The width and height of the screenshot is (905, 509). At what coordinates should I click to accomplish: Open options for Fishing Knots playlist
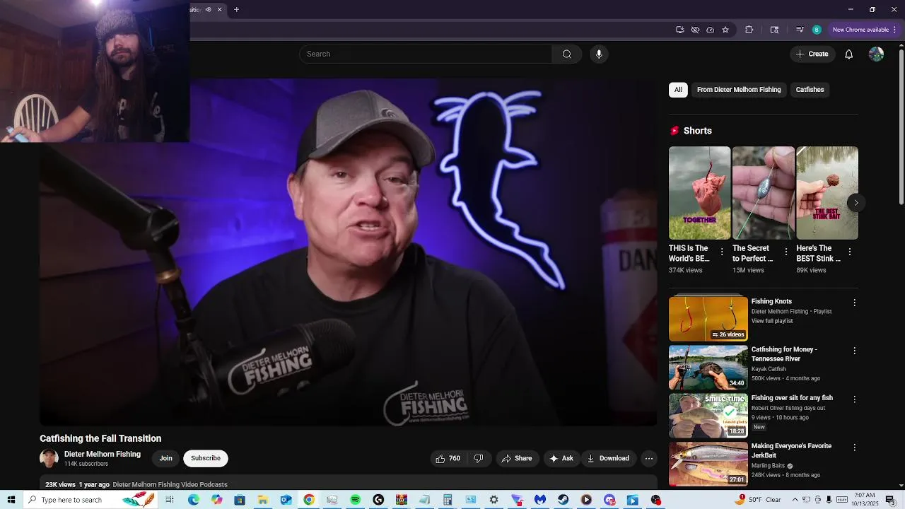click(x=854, y=303)
